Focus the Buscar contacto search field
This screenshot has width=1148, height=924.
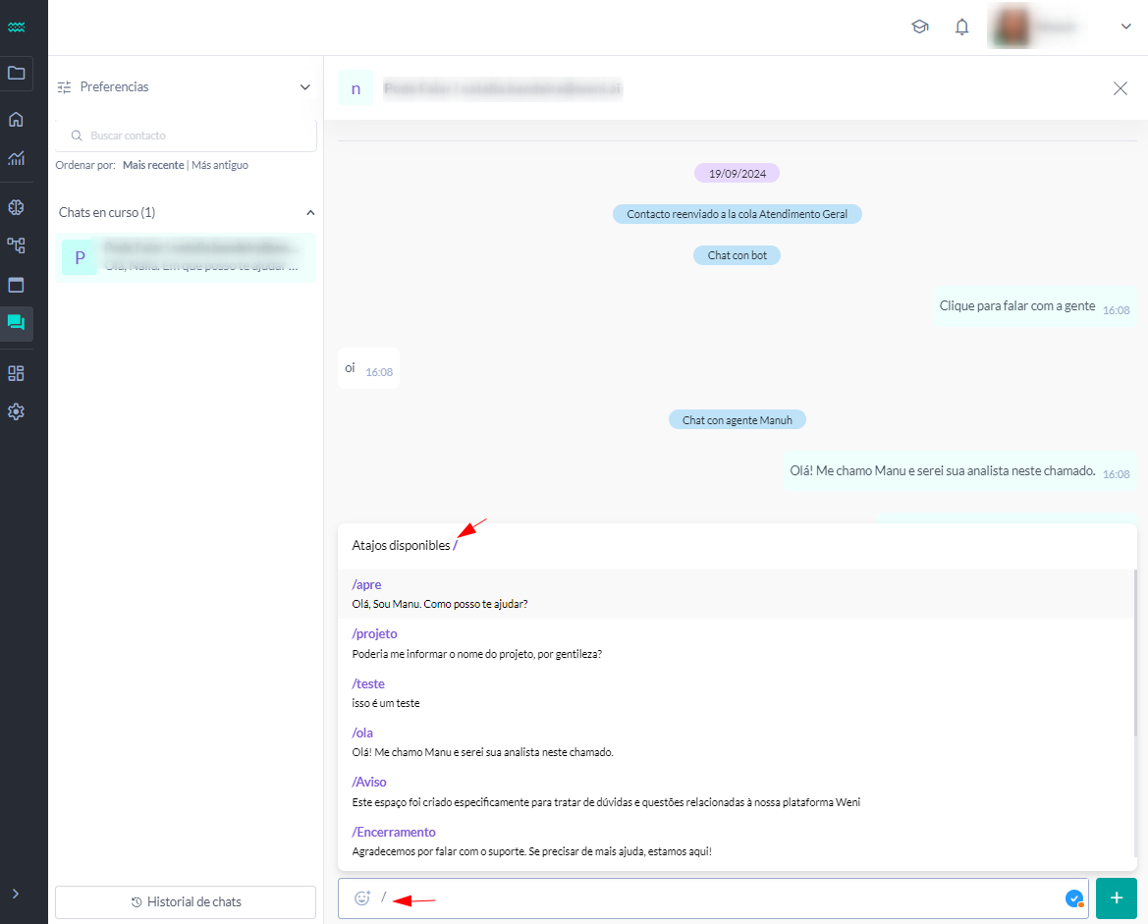(x=186, y=136)
